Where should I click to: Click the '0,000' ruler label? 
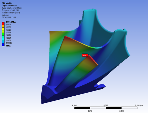pos(74,106)
